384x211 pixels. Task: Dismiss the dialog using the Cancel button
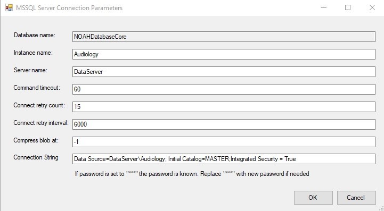coord(356,198)
